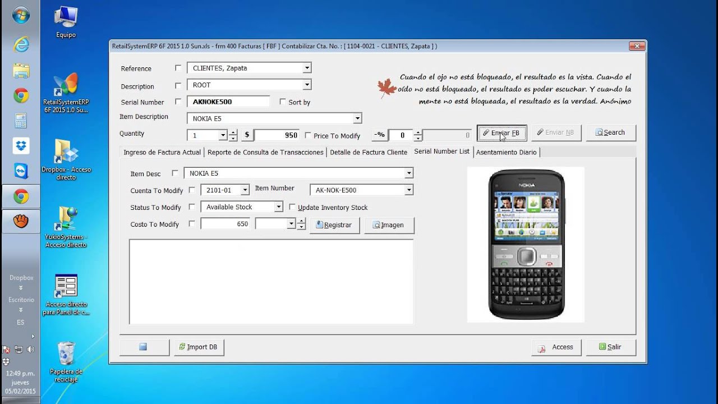
Task: Click the Registrar button
Action: click(334, 225)
